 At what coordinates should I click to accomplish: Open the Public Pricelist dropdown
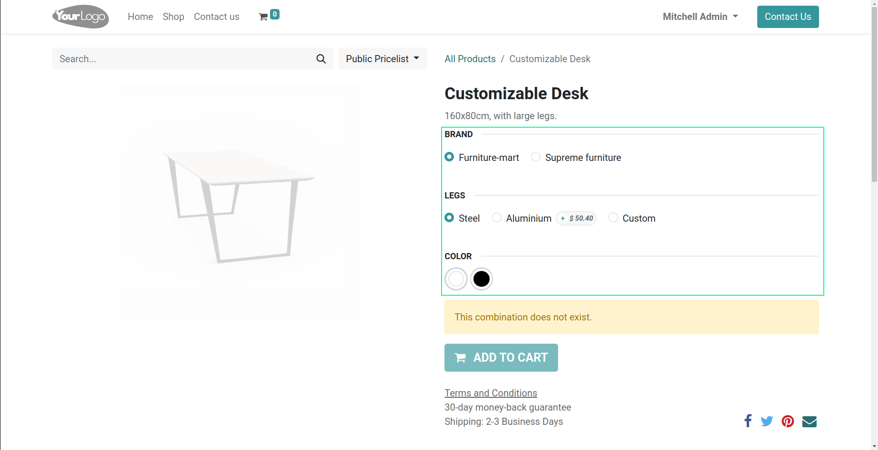(382, 59)
